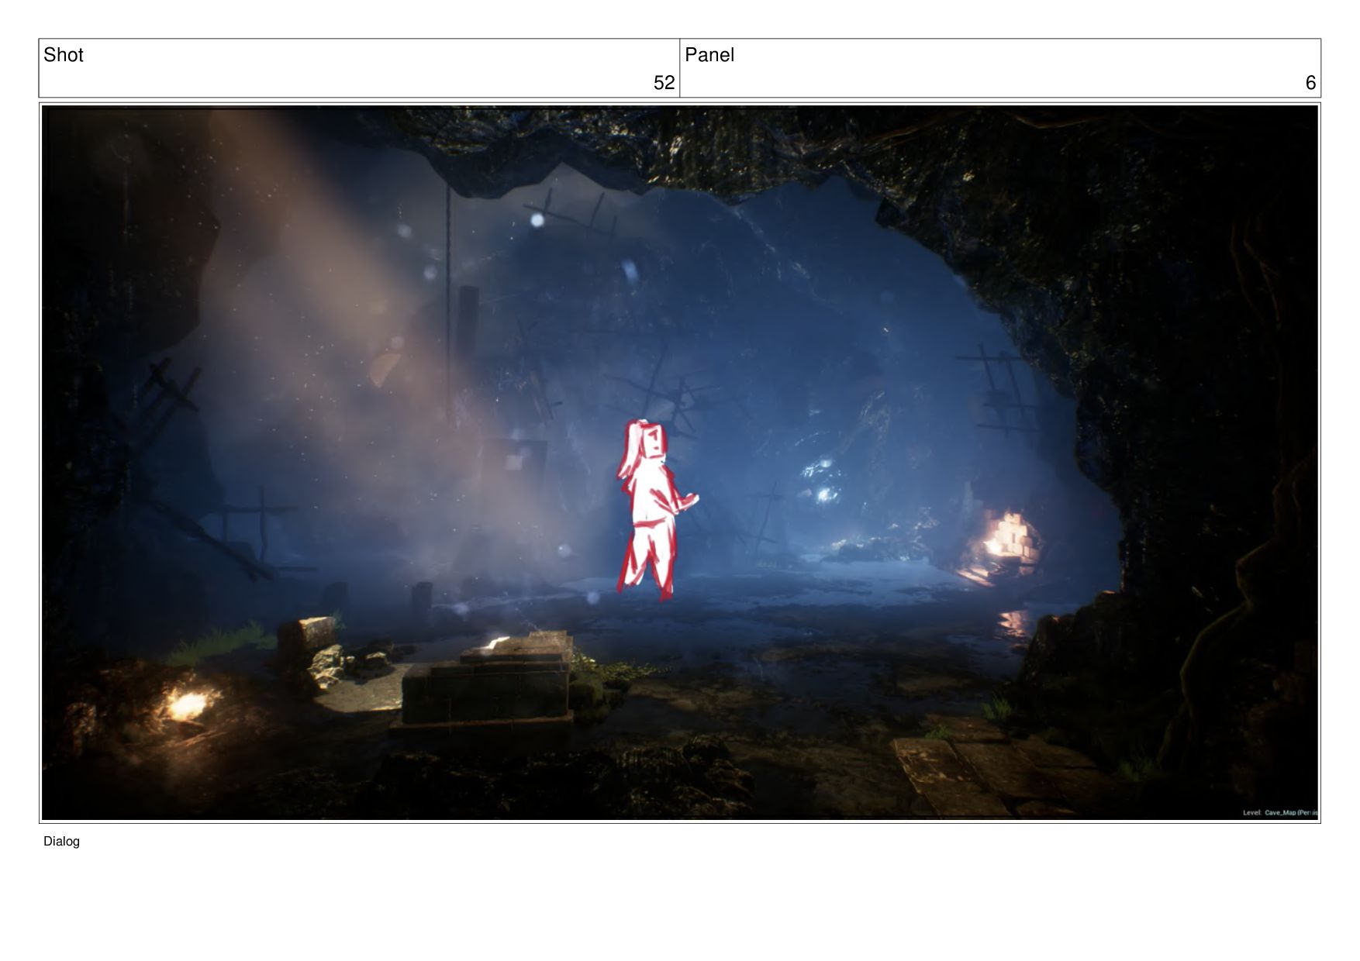Select the panel number 6
Viewport: 1360px width, 961px height.
pos(1310,83)
